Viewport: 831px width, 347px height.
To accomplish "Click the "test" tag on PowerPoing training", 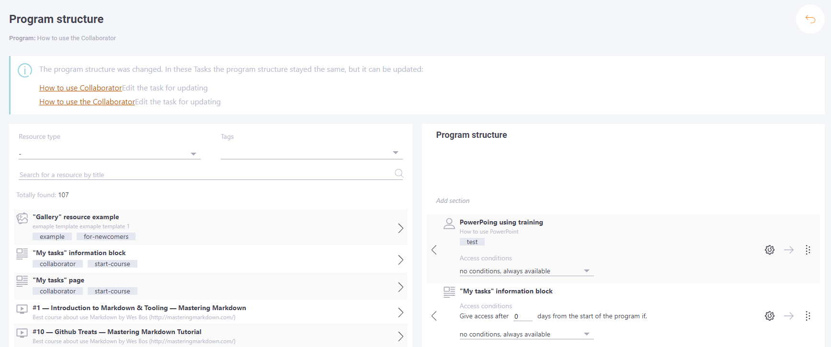I will (x=472, y=242).
